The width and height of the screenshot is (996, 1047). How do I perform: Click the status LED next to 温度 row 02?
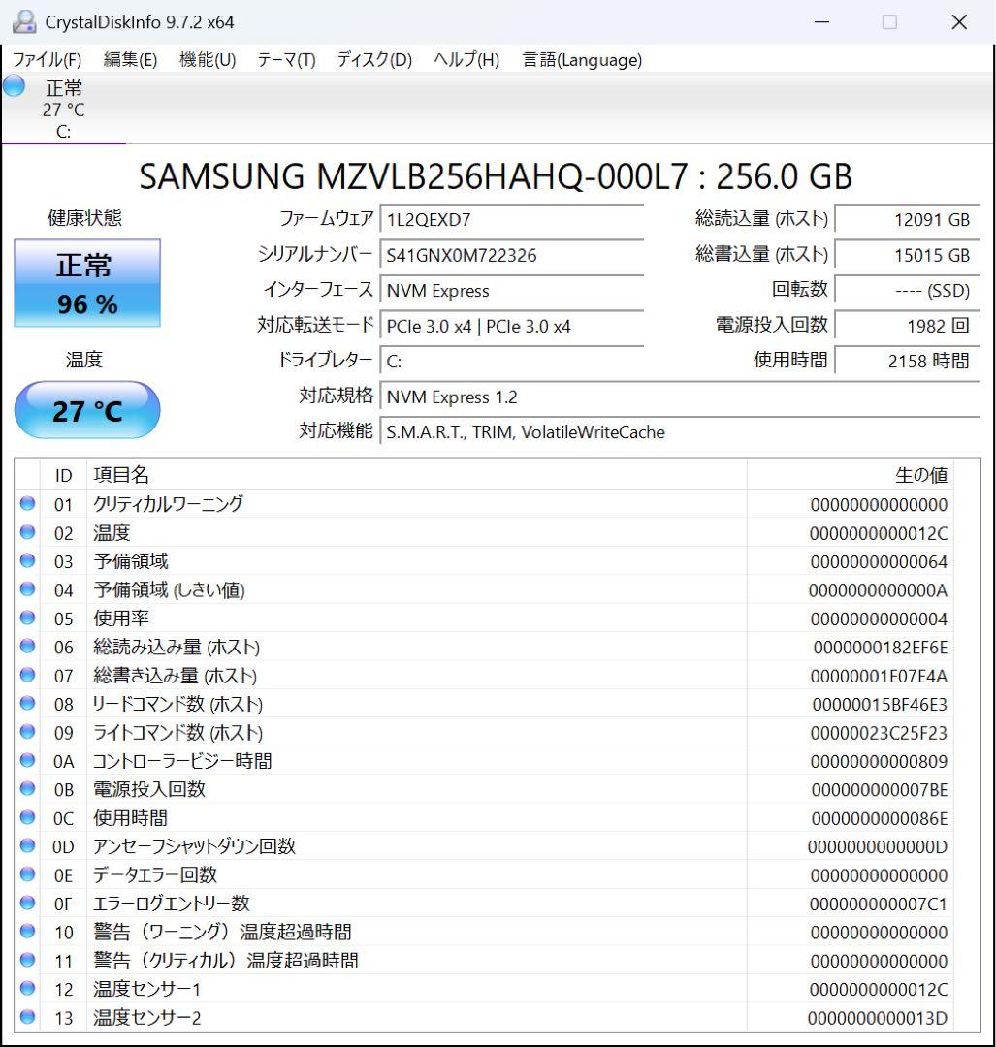[29, 532]
